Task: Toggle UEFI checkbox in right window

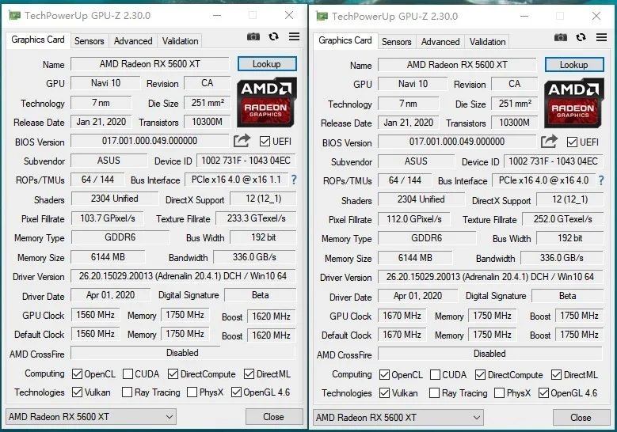Action: click(x=572, y=142)
